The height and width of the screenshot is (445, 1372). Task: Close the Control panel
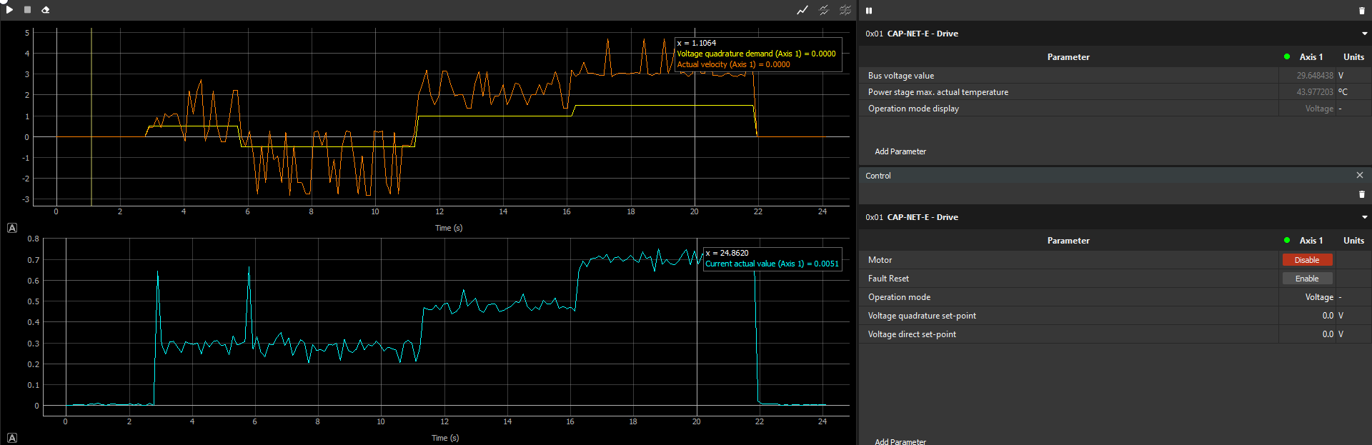[1359, 175]
